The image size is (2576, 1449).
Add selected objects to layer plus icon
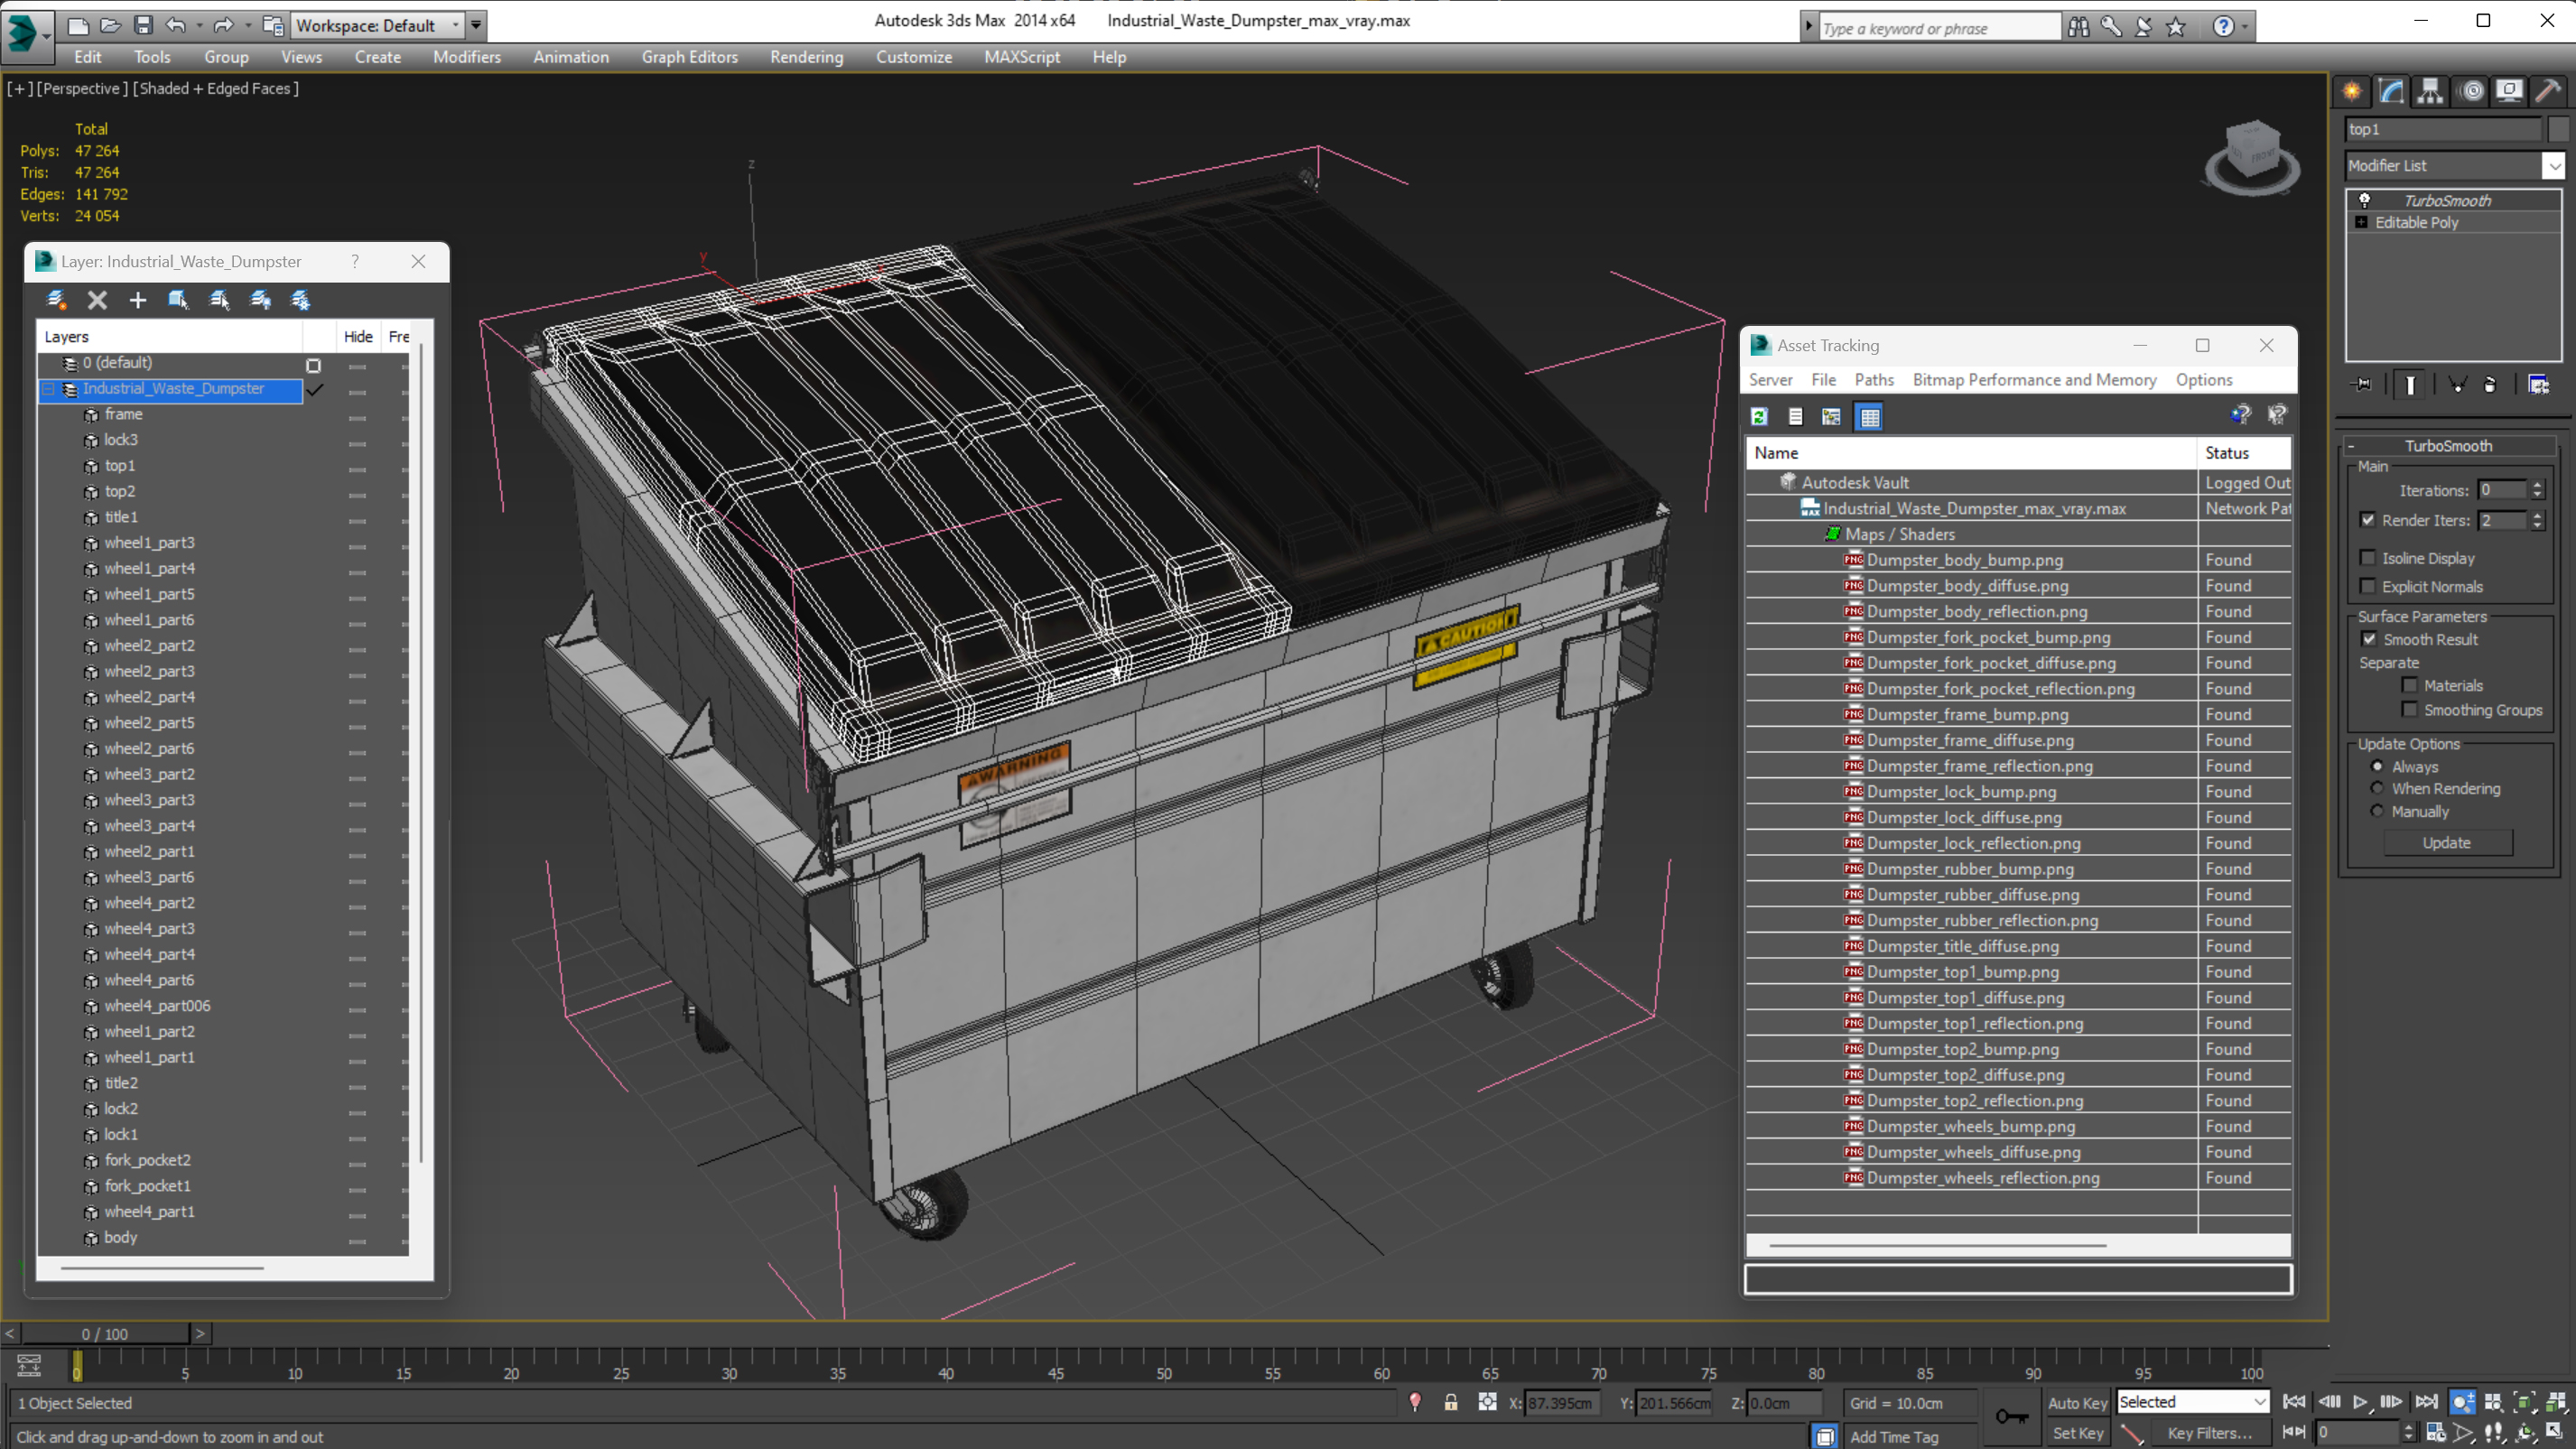click(137, 299)
